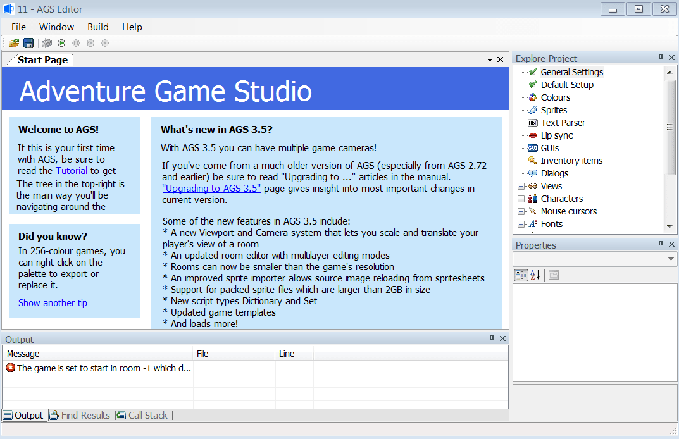The width and height of the screenshot is (679, 439).
Task: Pin the Output panel
Action: tap(492, 338)
